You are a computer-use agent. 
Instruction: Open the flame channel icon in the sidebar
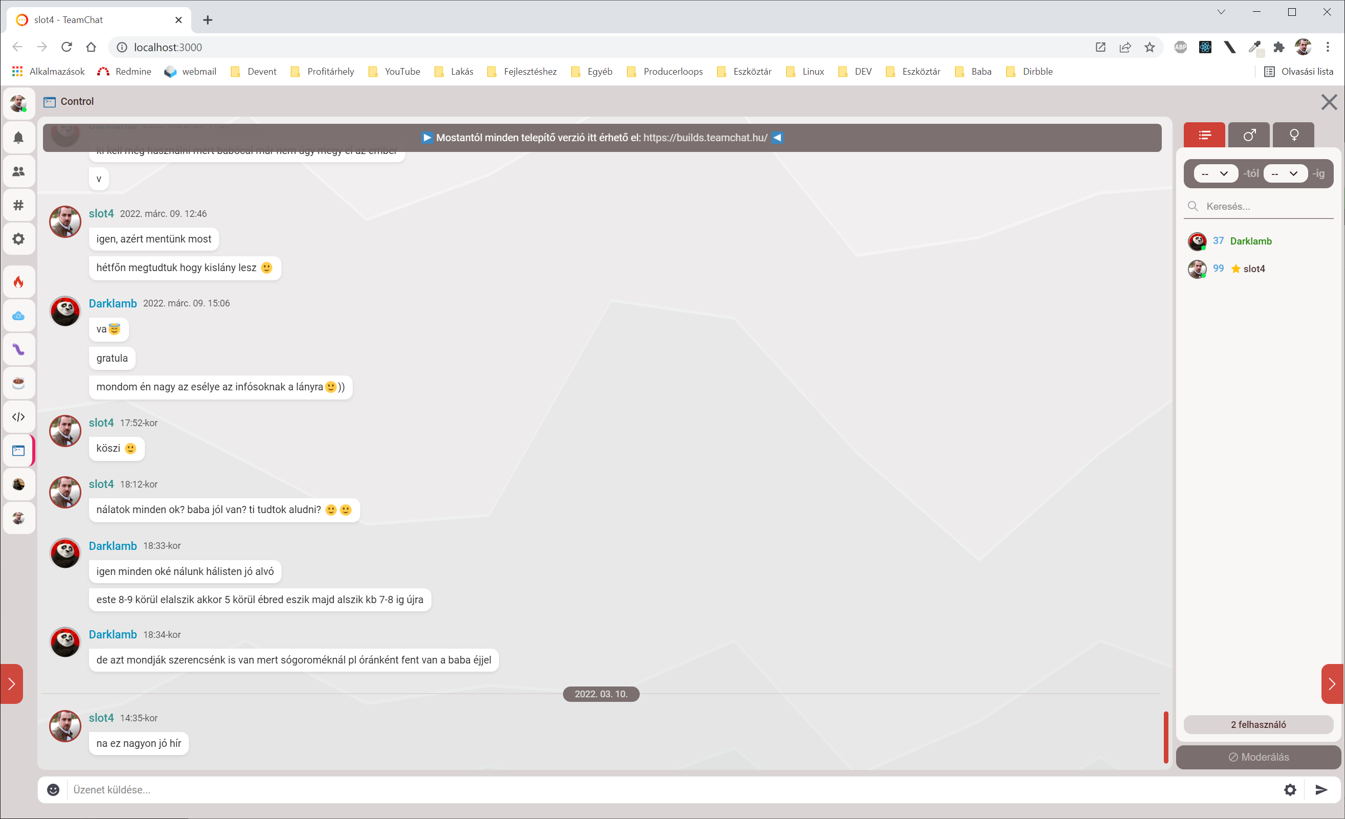pos(18,282)
